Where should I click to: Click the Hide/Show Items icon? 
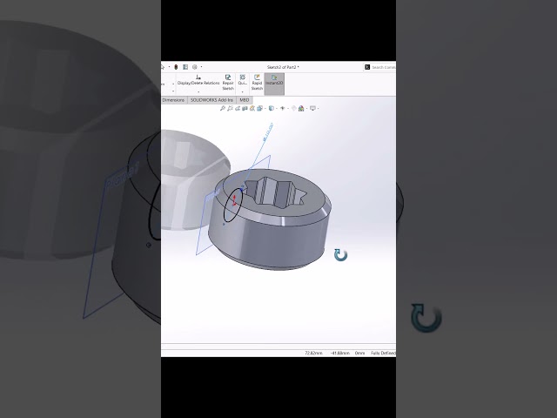point(283,108)
